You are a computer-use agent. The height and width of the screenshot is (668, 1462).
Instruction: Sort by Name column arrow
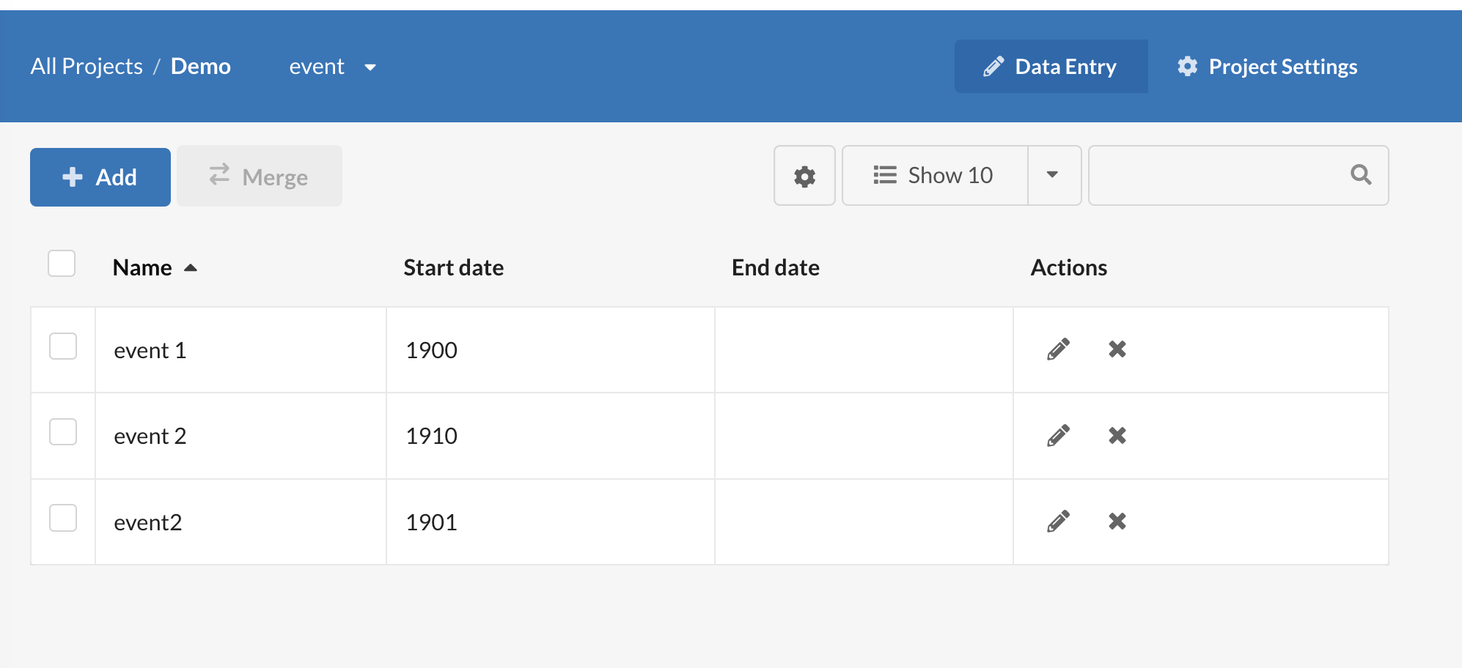pyautogui.click(x=191, y=268)
